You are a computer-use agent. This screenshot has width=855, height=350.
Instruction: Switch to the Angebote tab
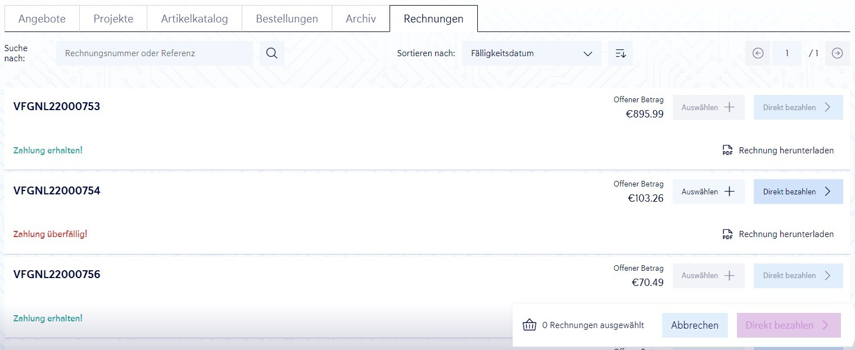[42, 19]
